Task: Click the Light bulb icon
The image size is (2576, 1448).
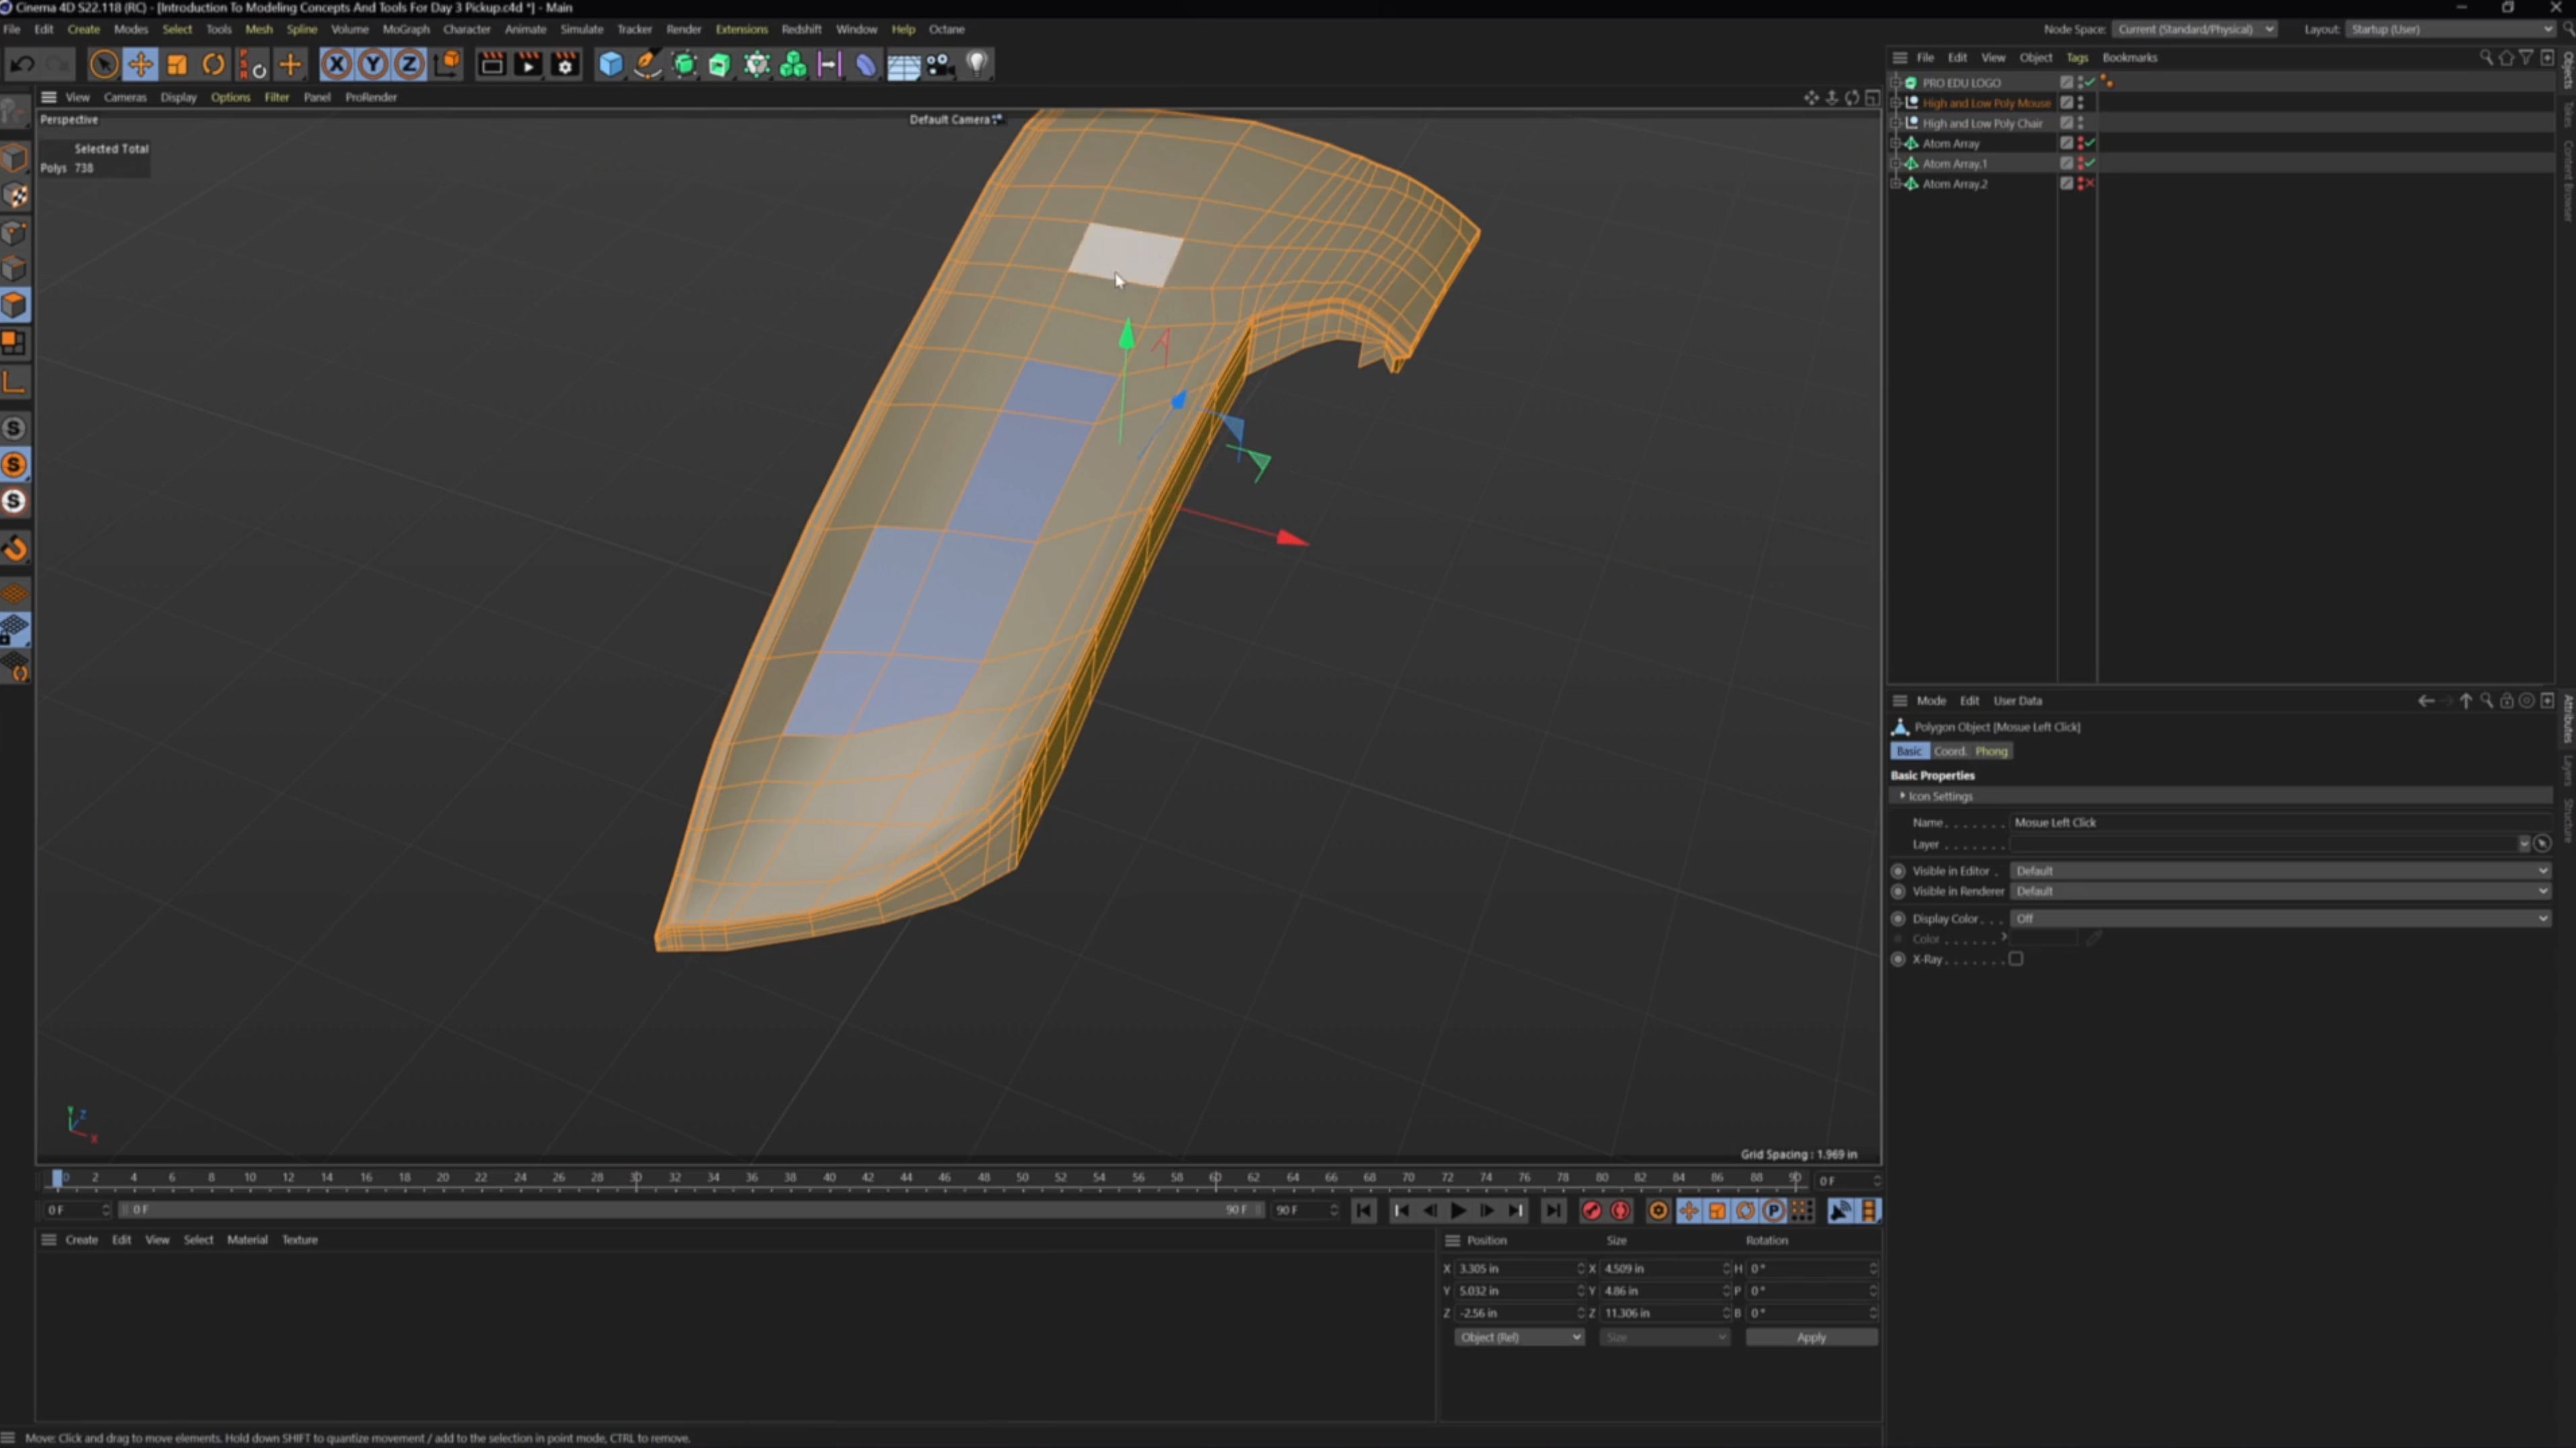Action: click(x=977, y=65)
